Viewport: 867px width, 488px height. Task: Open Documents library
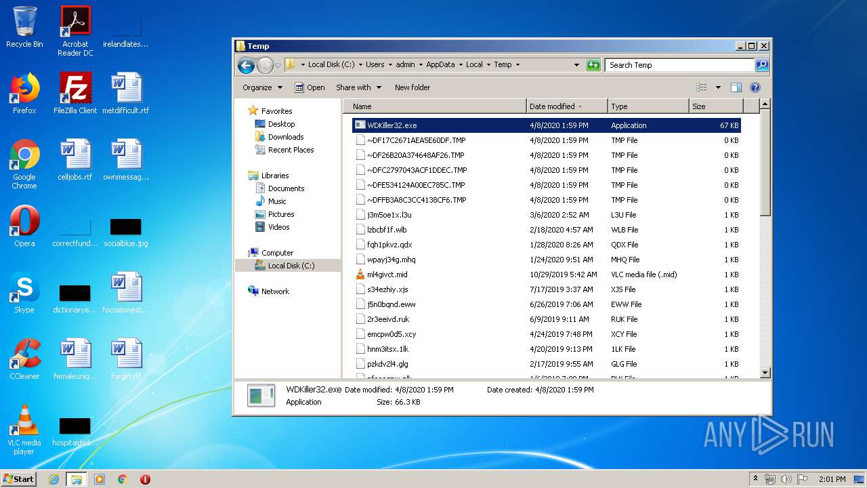286,188
